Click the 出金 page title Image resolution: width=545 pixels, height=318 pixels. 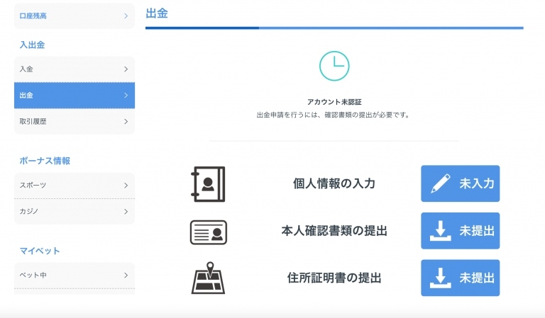(157, 13)
